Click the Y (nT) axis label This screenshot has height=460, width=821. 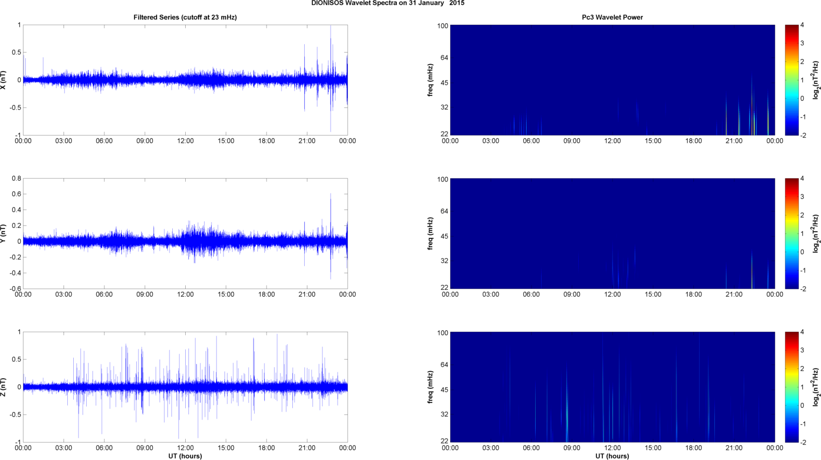4,233
